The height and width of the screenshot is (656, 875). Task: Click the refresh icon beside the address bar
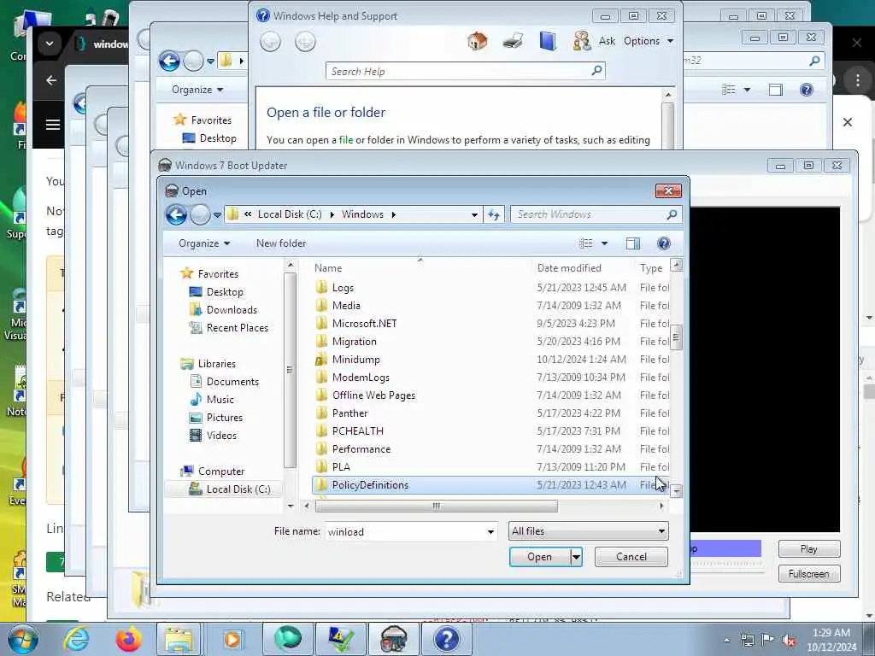(494, 214)
